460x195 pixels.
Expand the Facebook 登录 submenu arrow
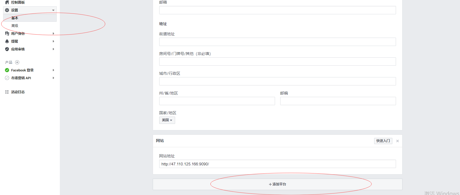click(x=53, y=70)
